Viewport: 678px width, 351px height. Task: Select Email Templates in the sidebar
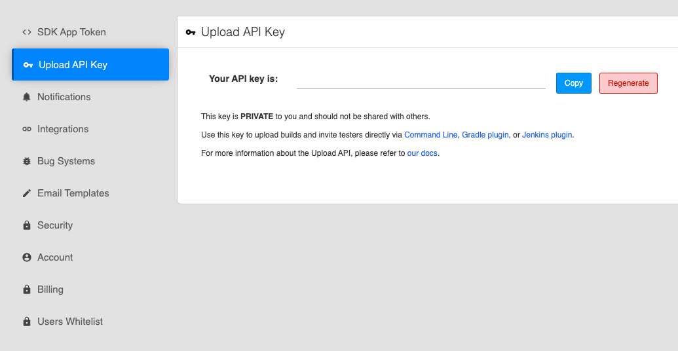point(73,193)
